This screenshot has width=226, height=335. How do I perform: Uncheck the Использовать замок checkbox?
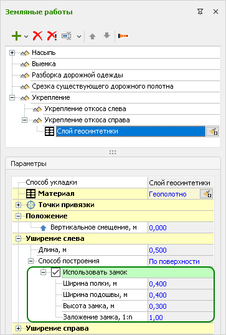(55, 273)
